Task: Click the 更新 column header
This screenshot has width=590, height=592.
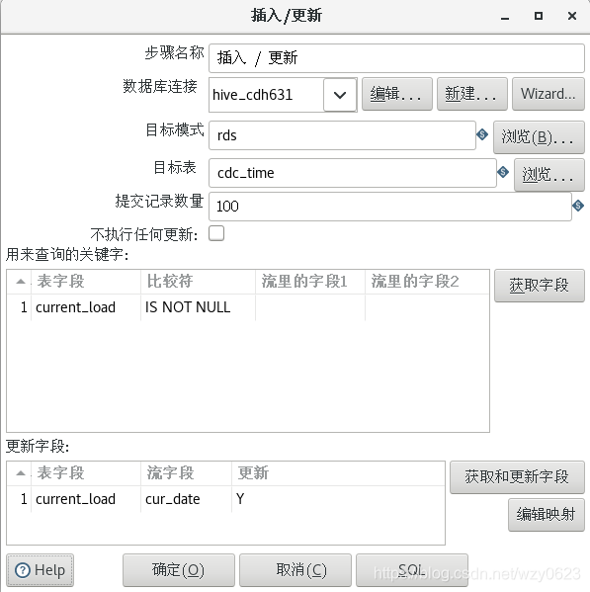Action: coord(338,473)
